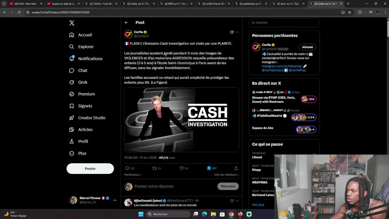Open Microsoft Edge from the taskbar
The height and width of the screenshot is (219, 389).
pyautogui.click(x=205, y=214)
